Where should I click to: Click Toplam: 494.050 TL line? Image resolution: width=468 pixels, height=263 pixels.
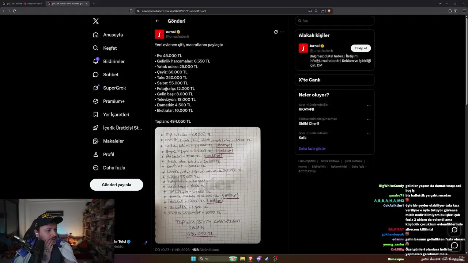point(173,121)
